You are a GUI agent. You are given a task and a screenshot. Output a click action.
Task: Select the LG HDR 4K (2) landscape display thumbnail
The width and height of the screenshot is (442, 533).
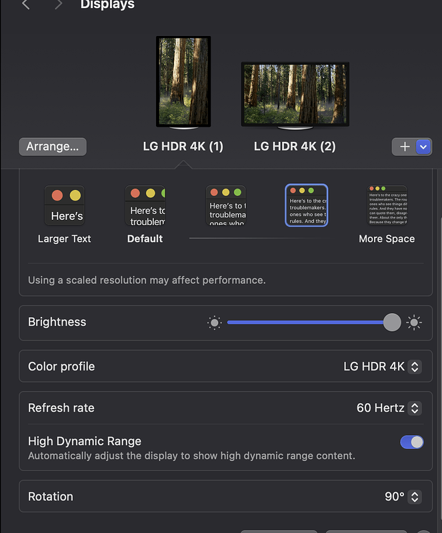click(x=295, y=95)
